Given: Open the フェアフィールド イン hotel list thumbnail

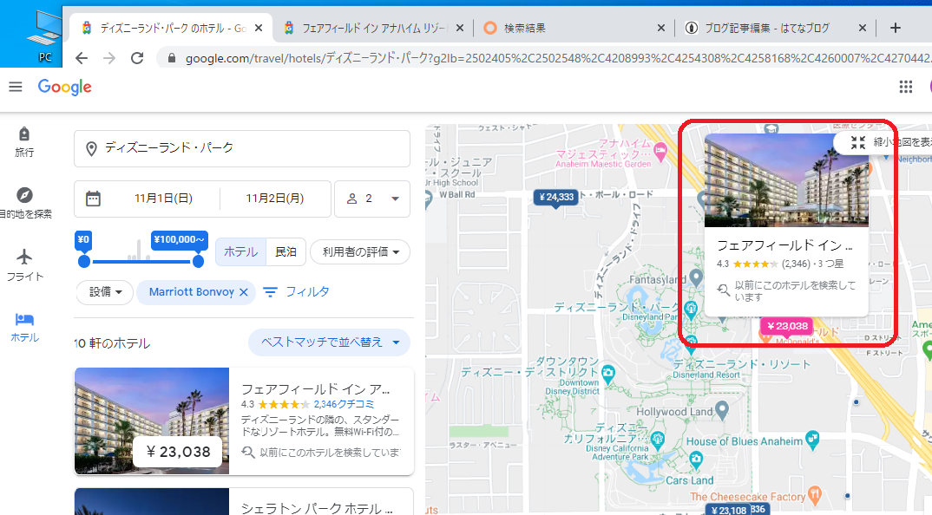Looking at the screenshot, I should point(152,421).
